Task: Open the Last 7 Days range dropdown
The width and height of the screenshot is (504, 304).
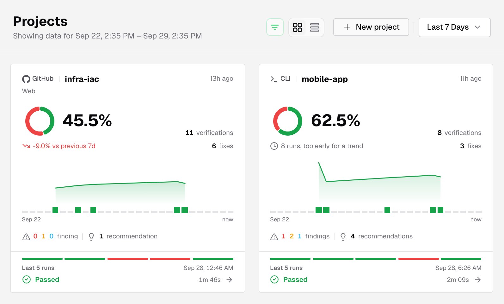Action: pyautogui.click(x=454, y=27)
